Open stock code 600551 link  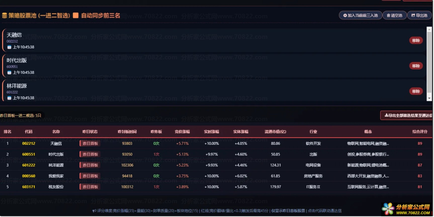29,154
